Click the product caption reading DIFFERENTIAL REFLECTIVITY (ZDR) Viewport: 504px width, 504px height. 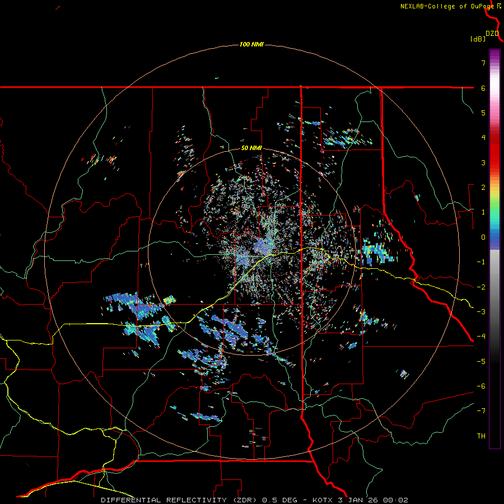[x=179, y=500]
